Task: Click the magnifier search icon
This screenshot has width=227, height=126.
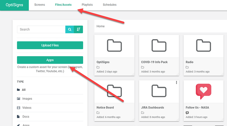Action: coord(70,29)
